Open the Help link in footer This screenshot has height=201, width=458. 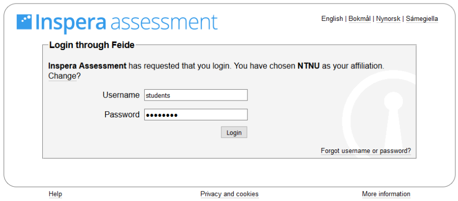click(x=55, y=194)
